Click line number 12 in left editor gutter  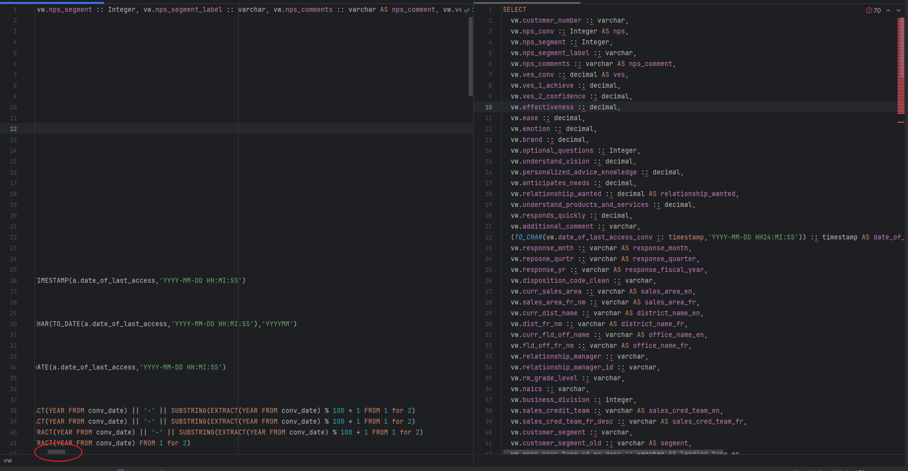click(x=13, y=129)
